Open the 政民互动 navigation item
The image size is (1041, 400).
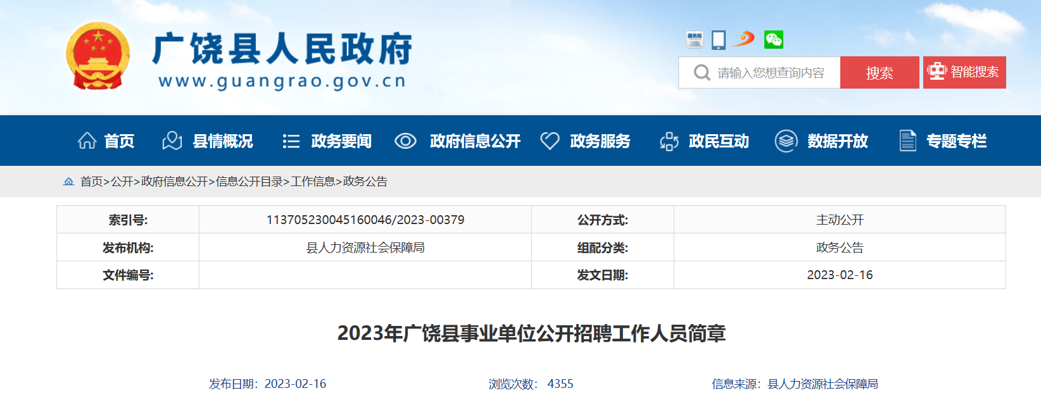tap(719, 141)
